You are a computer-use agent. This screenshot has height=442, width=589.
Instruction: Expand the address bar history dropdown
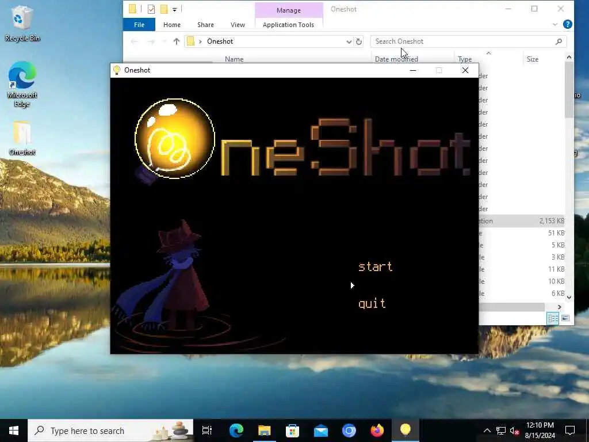[x=349, y=41]
